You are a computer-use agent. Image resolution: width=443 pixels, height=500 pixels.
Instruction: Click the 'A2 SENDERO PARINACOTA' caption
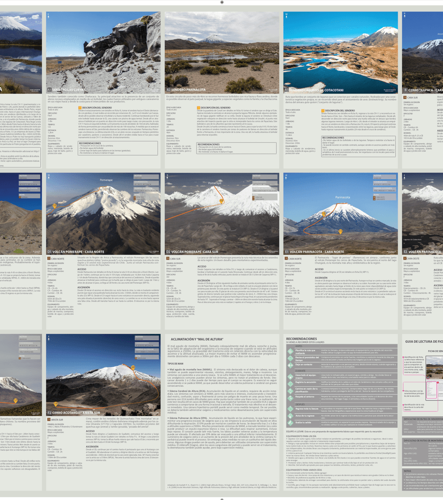tap(186, 90)
